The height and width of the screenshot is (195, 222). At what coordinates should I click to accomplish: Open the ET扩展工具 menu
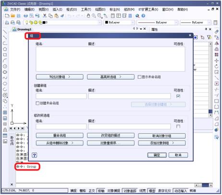(x=148, y=10)
